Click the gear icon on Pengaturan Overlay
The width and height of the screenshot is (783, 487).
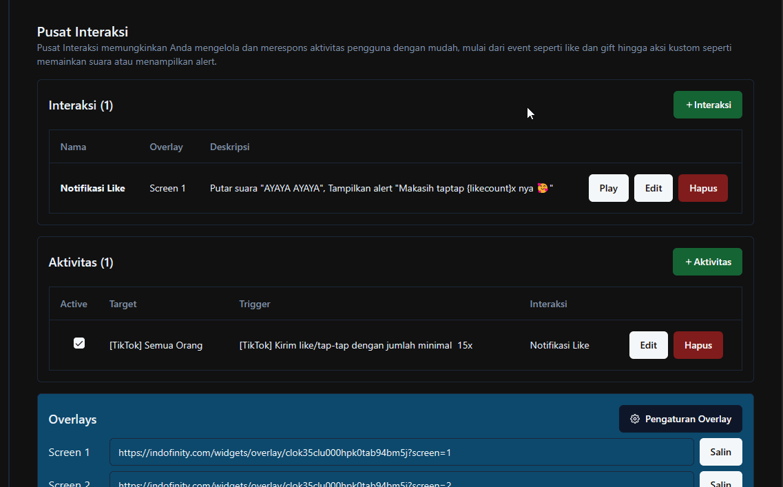tap(635, 419)
